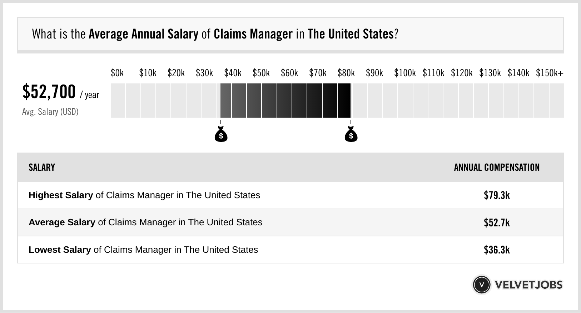
Task: Click the $79.3k compensation value
Action: click(x=497, y=195)
